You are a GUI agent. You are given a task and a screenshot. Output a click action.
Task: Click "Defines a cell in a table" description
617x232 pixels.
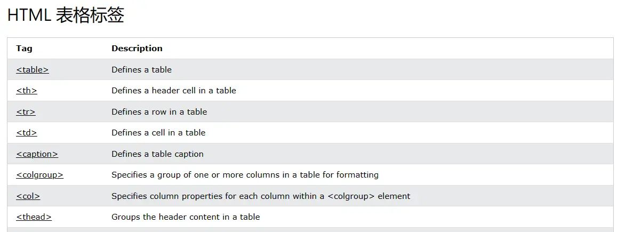click(158, 133)
